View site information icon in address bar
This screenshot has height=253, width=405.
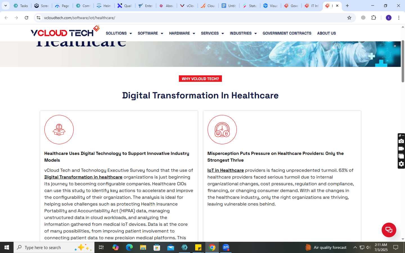39,18
